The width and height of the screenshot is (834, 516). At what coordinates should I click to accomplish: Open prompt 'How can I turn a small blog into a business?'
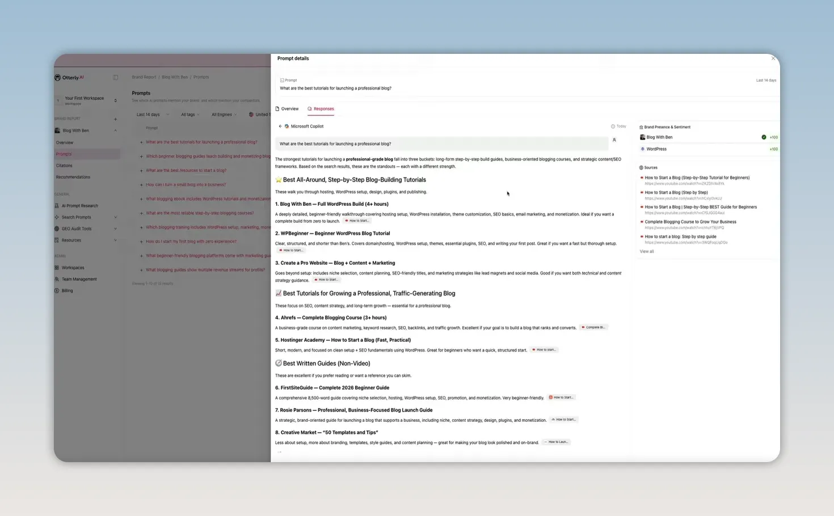pos(186,185)
